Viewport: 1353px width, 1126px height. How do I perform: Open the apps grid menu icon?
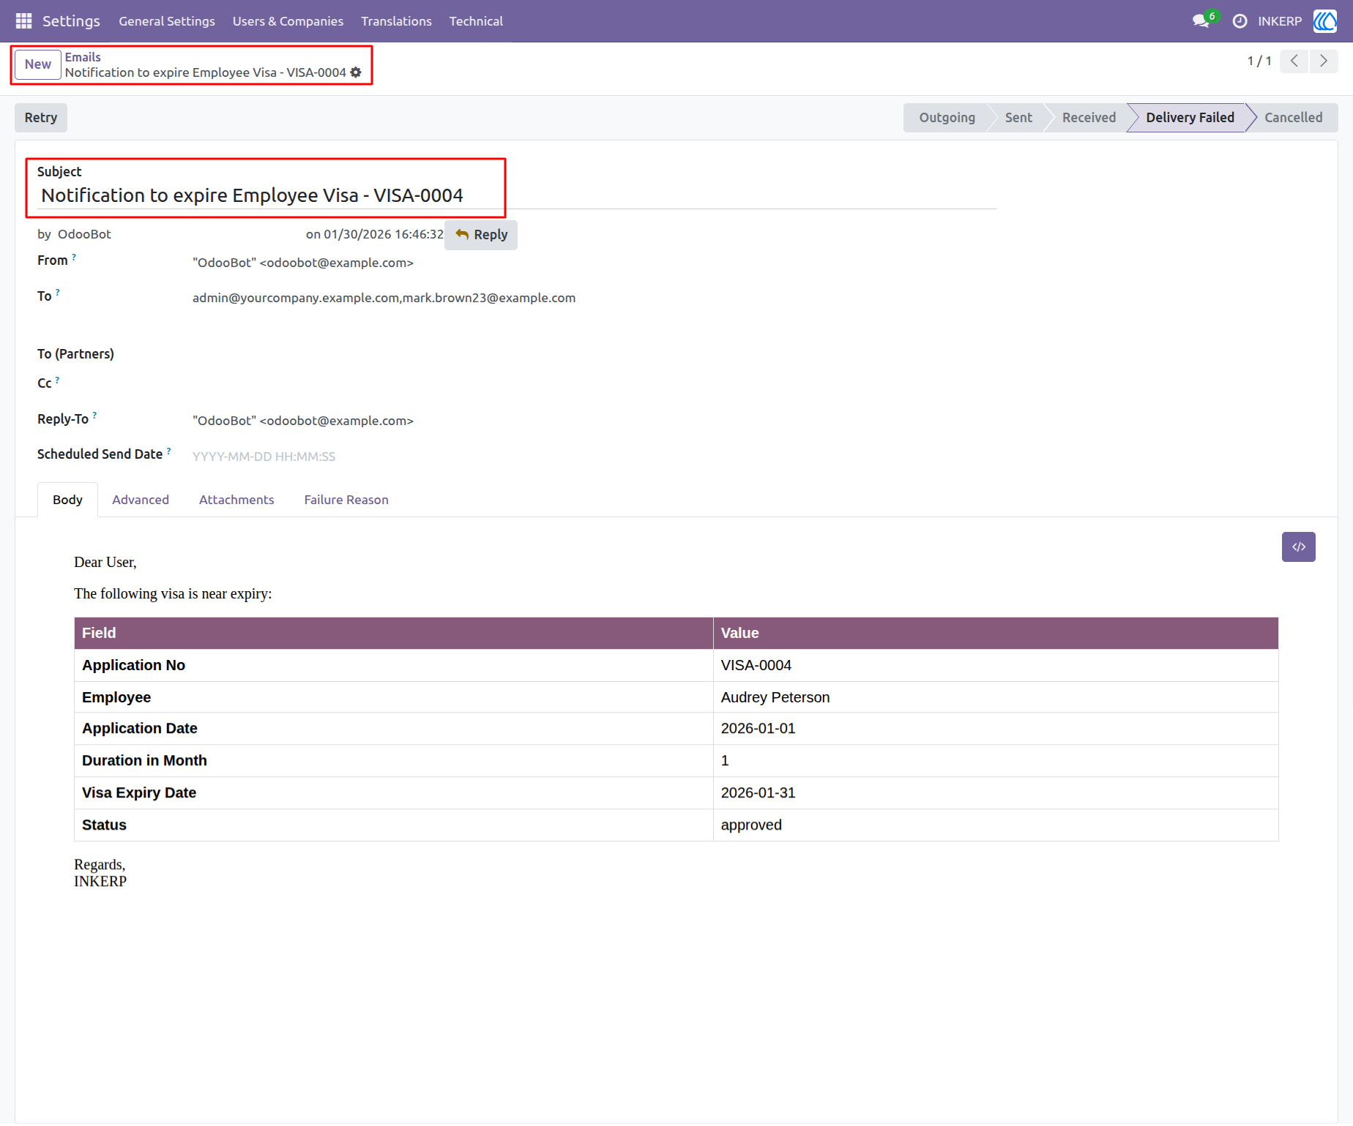(x=23, y=21)
